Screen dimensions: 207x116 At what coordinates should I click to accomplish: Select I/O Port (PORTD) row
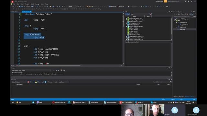click(134, 33)
